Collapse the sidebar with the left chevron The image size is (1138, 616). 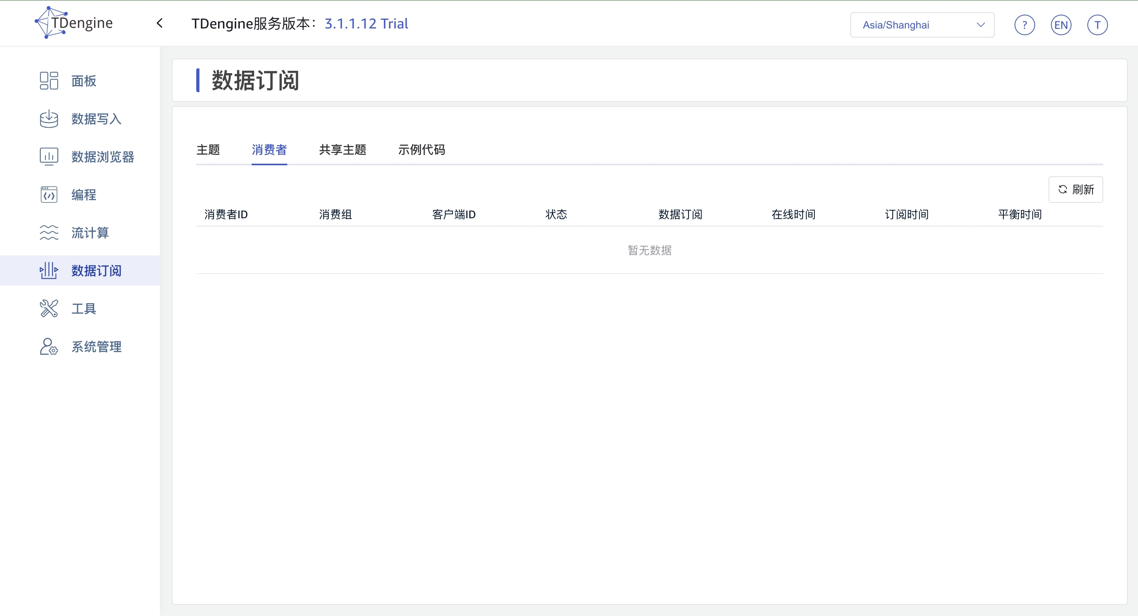[x=160, y=23]
